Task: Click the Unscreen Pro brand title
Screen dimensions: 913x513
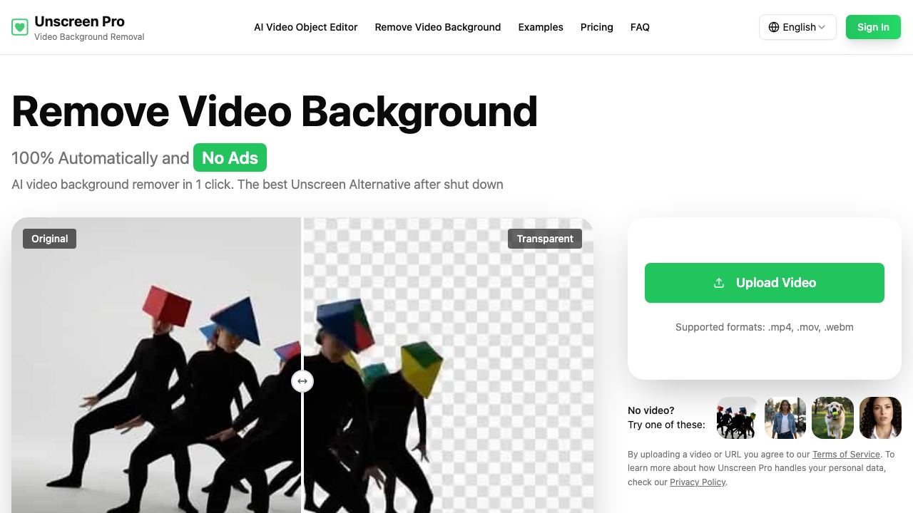Action: (79, 21)
